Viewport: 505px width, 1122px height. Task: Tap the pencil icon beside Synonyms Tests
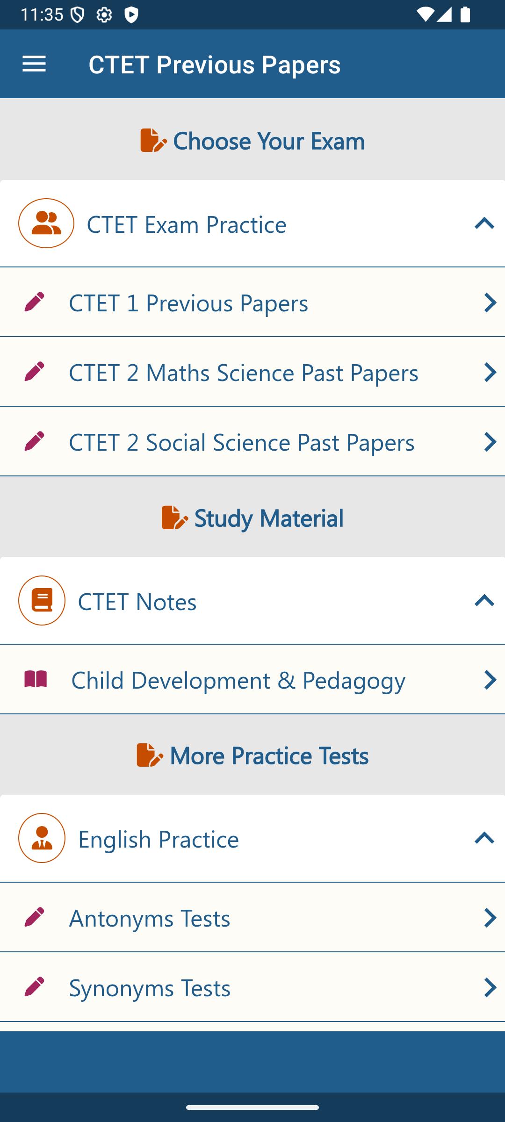34,987
